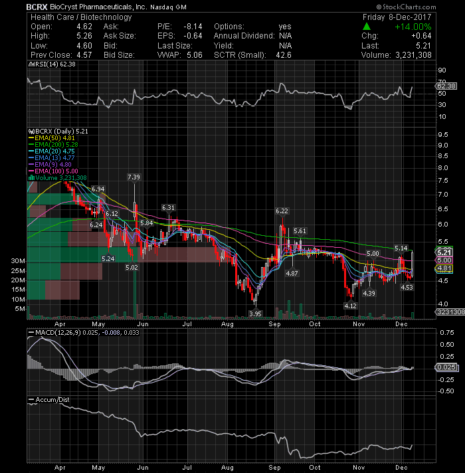Screen dimensions: 465x473
Task: Click the 90 RSI axis label
Action: (x=442, y=70)
